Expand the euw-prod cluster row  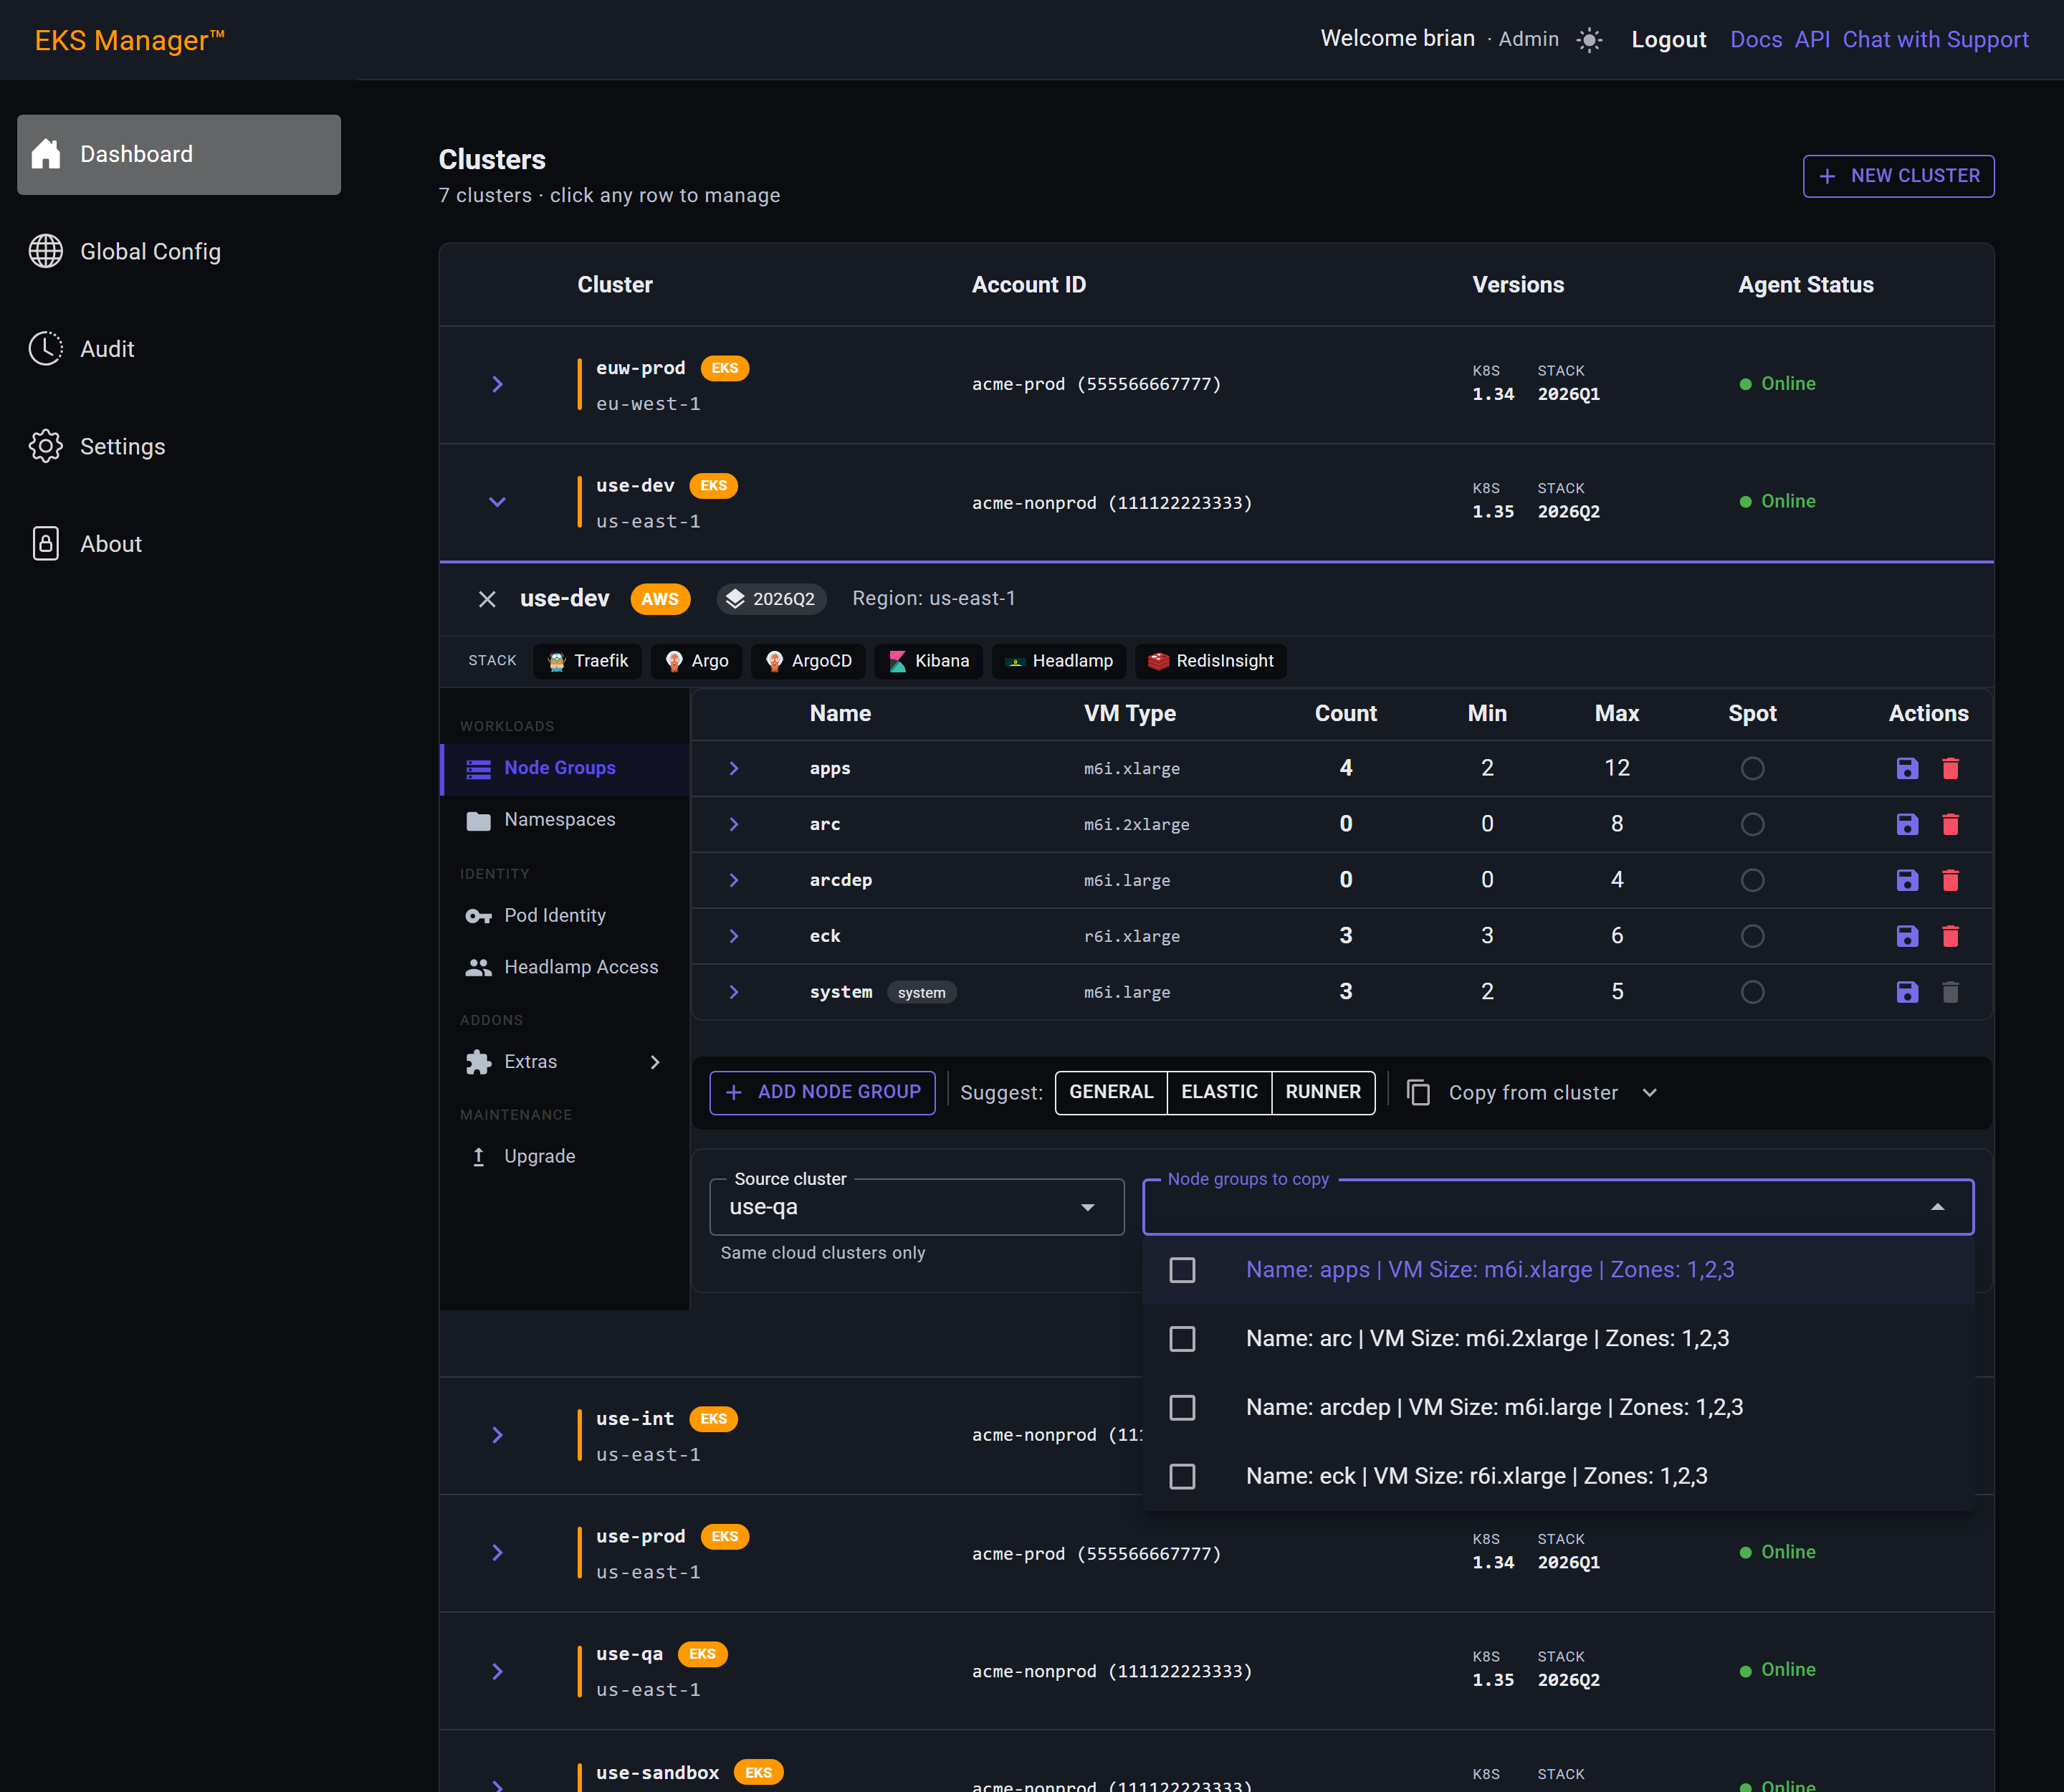497,384
